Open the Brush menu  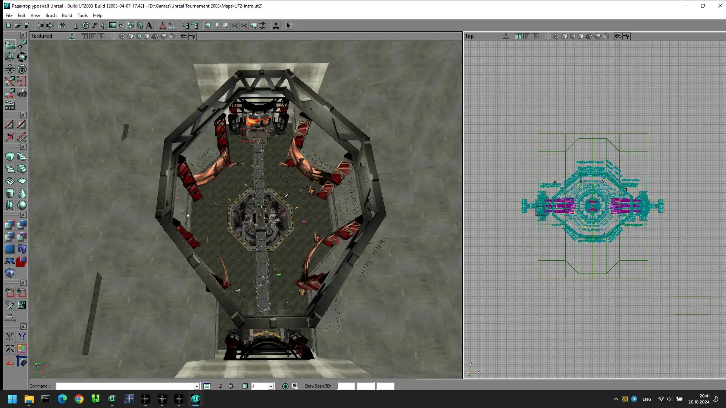tap(51, 15)
